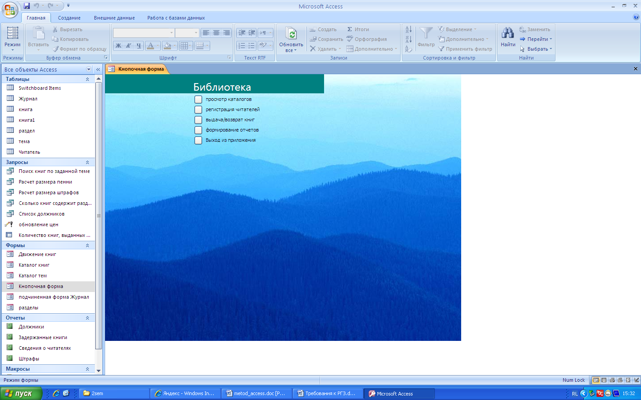This screenshot has height=400, width=641.
Task: Select the Кнопочная форма document tab
Action: point(137,69)
